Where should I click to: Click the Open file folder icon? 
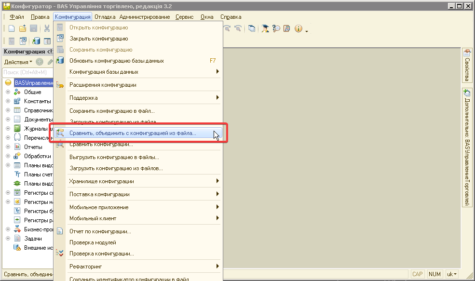tap(23, 29)
